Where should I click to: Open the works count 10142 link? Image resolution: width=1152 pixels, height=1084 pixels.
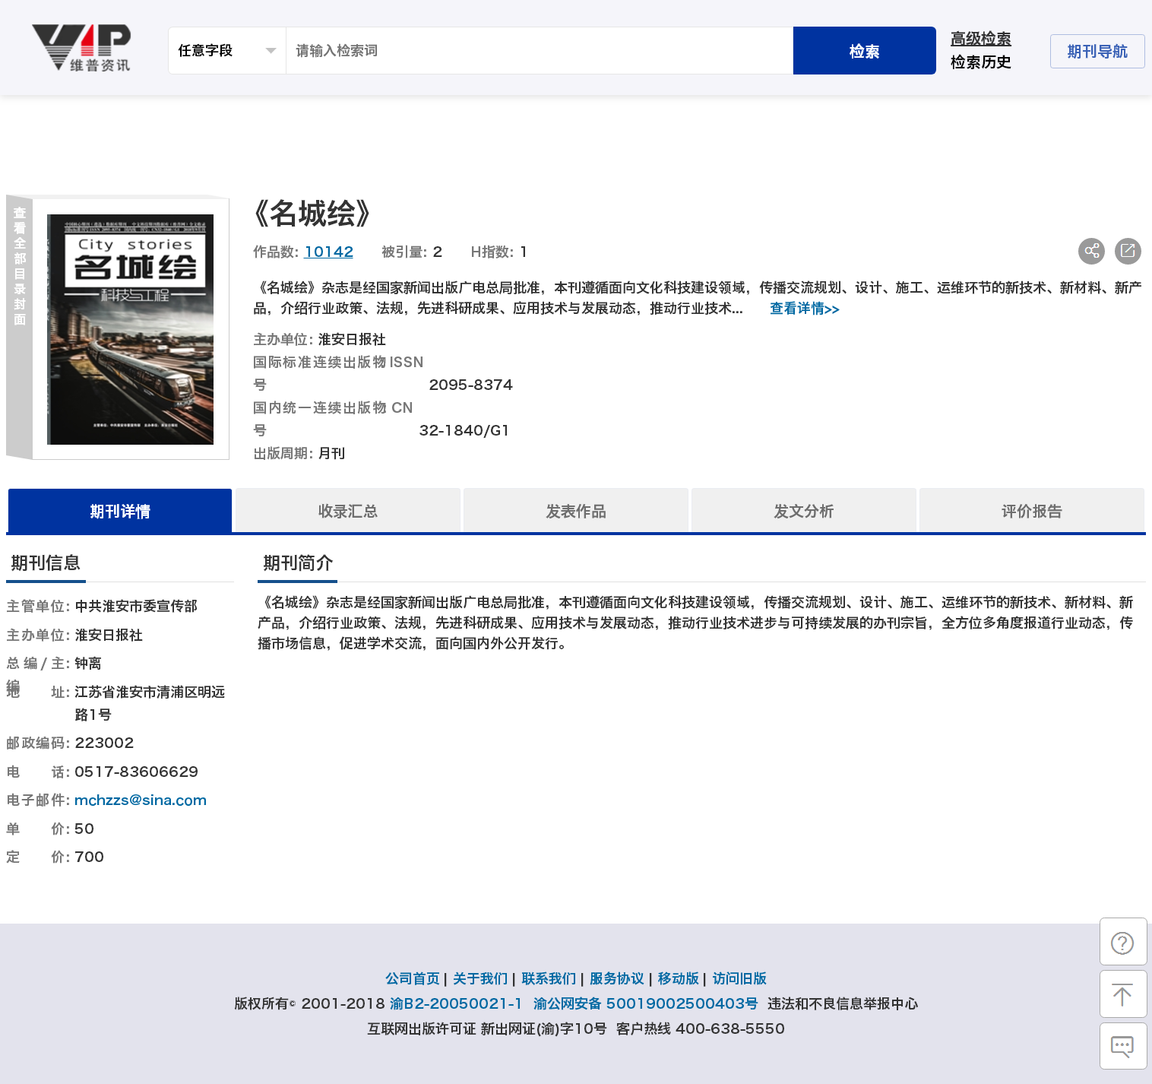329,252
